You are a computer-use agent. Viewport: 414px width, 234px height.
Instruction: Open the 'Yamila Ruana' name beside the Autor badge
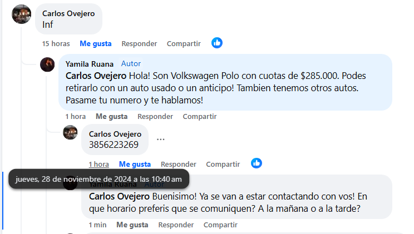tap(90, 64)
